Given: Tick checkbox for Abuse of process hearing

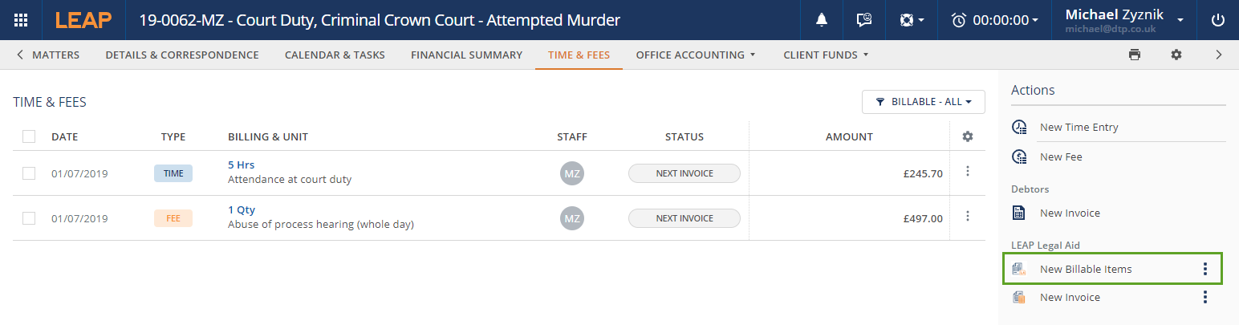Looking at the screenshot, I should pyautogui.click(x=29, y=217).
